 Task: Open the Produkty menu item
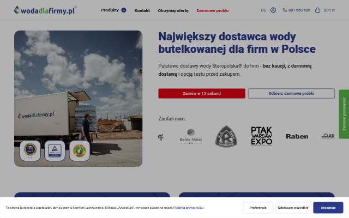point(110,10)
